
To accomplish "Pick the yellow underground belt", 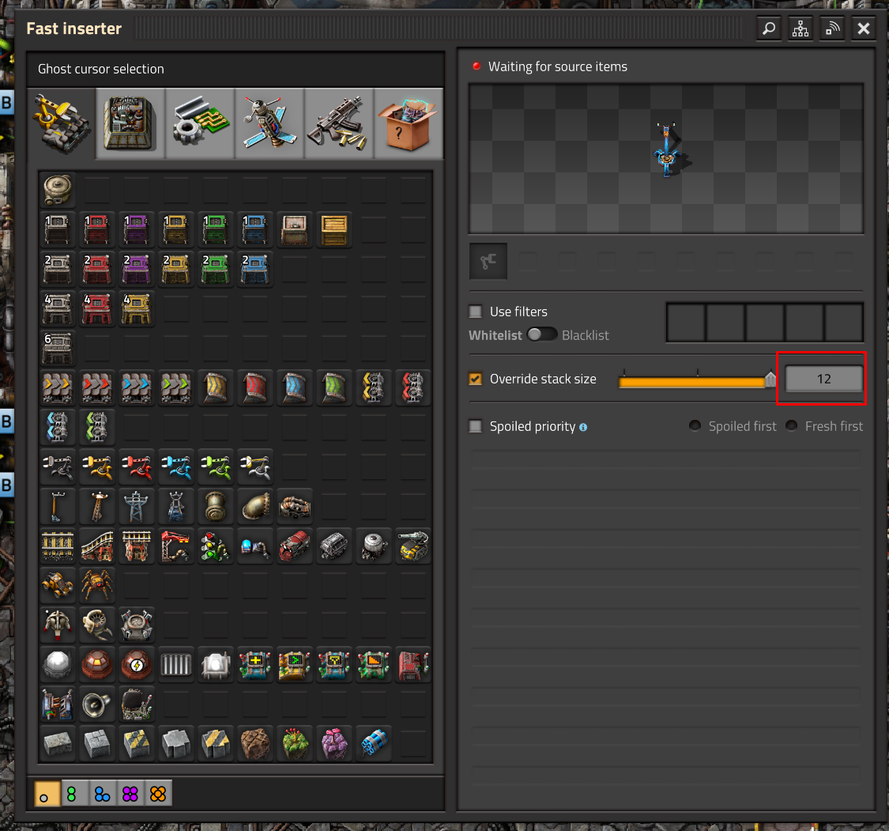I will point(216,387).
